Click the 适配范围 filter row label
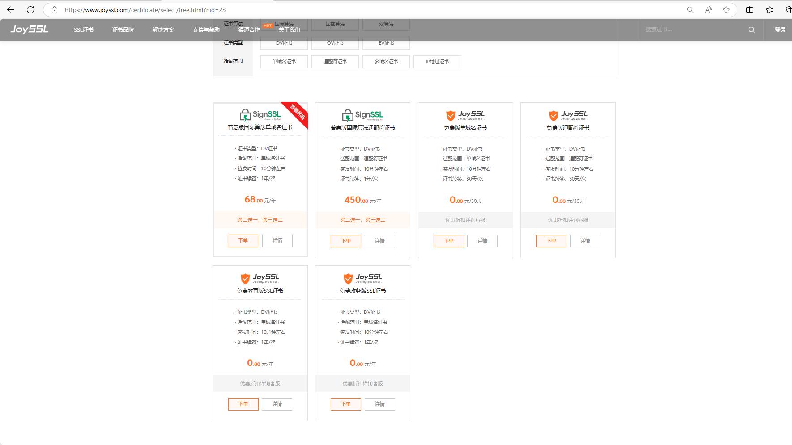Viewport: 792px width, 445px height. (233, 62)
